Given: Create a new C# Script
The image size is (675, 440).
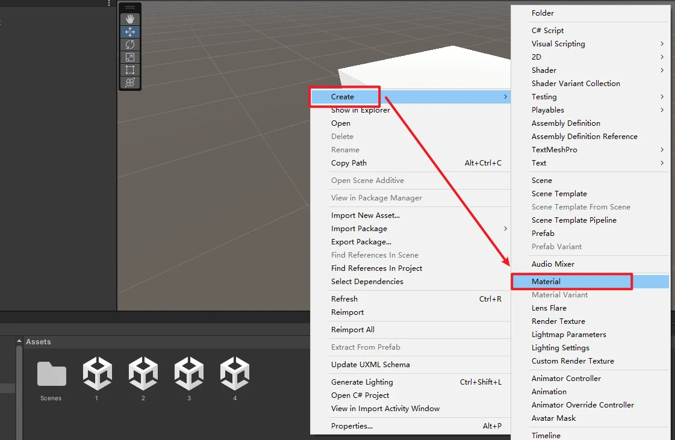Looking at the screenshot, I should [x=547, y=31].
